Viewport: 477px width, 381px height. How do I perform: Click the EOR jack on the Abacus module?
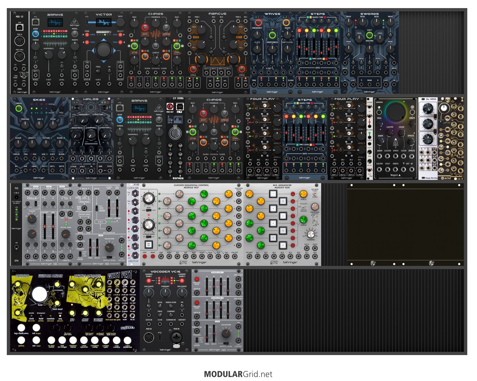[x=190, y=85]
